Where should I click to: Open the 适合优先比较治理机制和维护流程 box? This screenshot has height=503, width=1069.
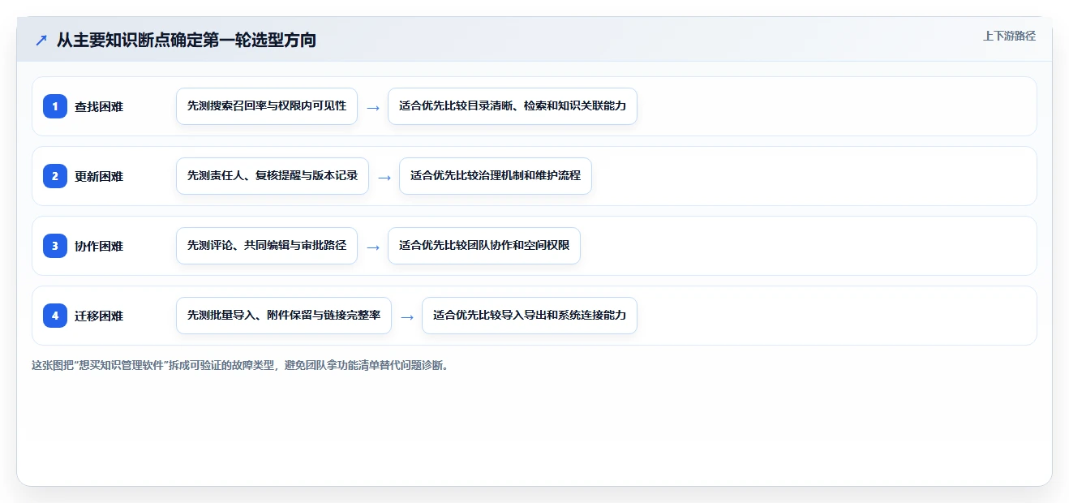(496, 176)
